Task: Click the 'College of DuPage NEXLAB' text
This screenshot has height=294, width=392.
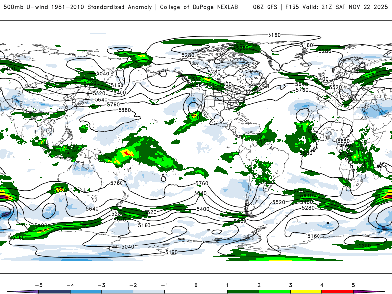Action: coord(199,7)
